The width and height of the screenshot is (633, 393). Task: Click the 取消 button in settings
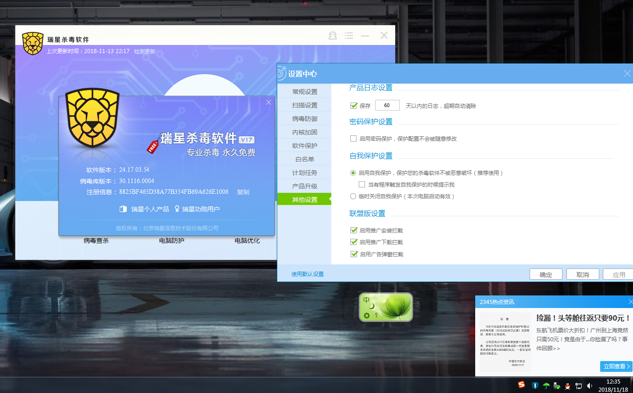click(583, 274)
